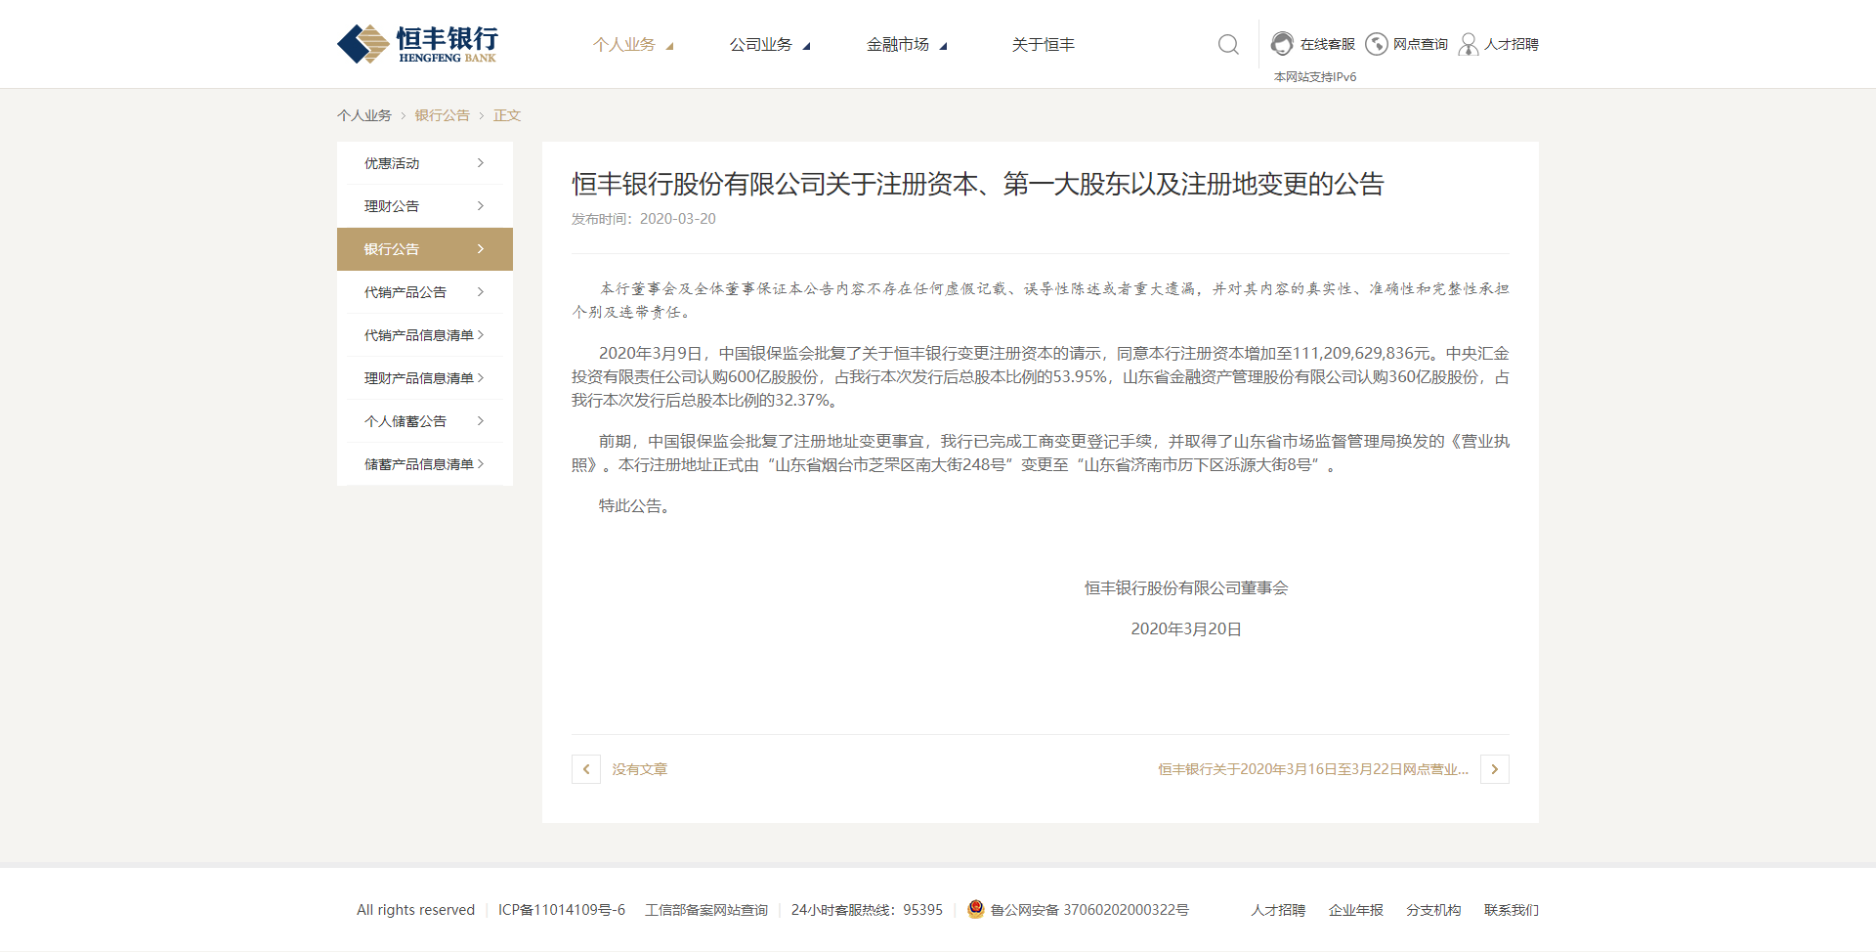This screenshot has width=1876, height=952.
Task: Open 在线客服 link text
Action: coord(1328,44)
